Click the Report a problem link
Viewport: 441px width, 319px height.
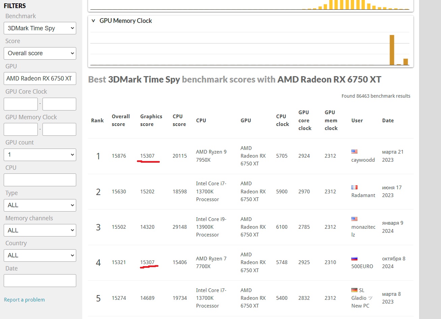tap(24, 300)
